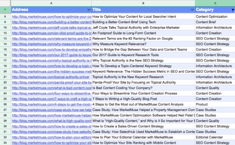Open the what-is-bad-content-cost link

[52, 88]
